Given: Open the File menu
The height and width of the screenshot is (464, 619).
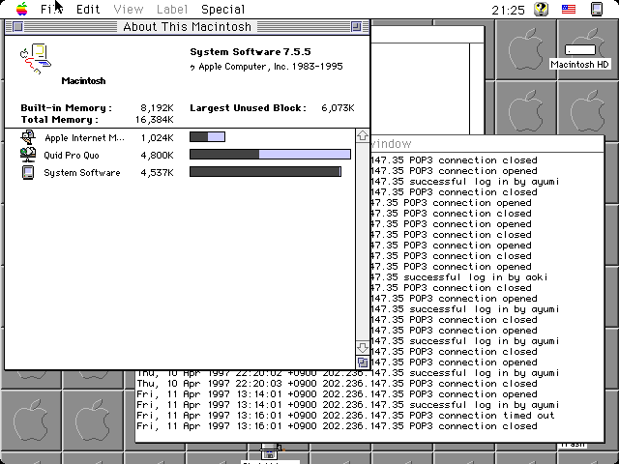Looking at the screenshot, I should pyautogui.click(x=51, y=9).
